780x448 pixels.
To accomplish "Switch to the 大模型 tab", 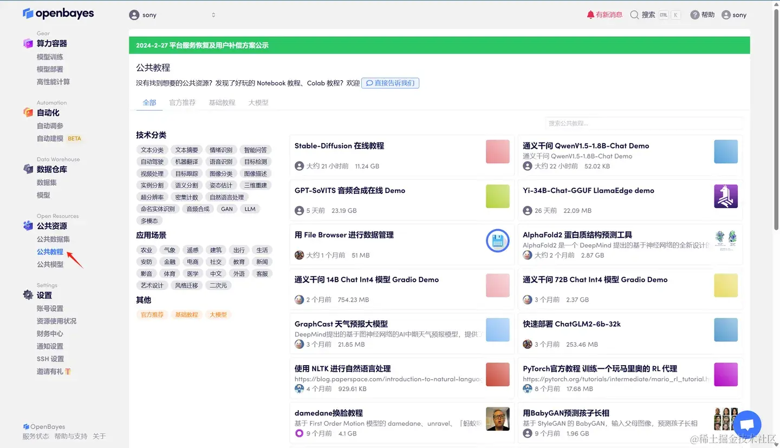I will [x=258, y=102].
